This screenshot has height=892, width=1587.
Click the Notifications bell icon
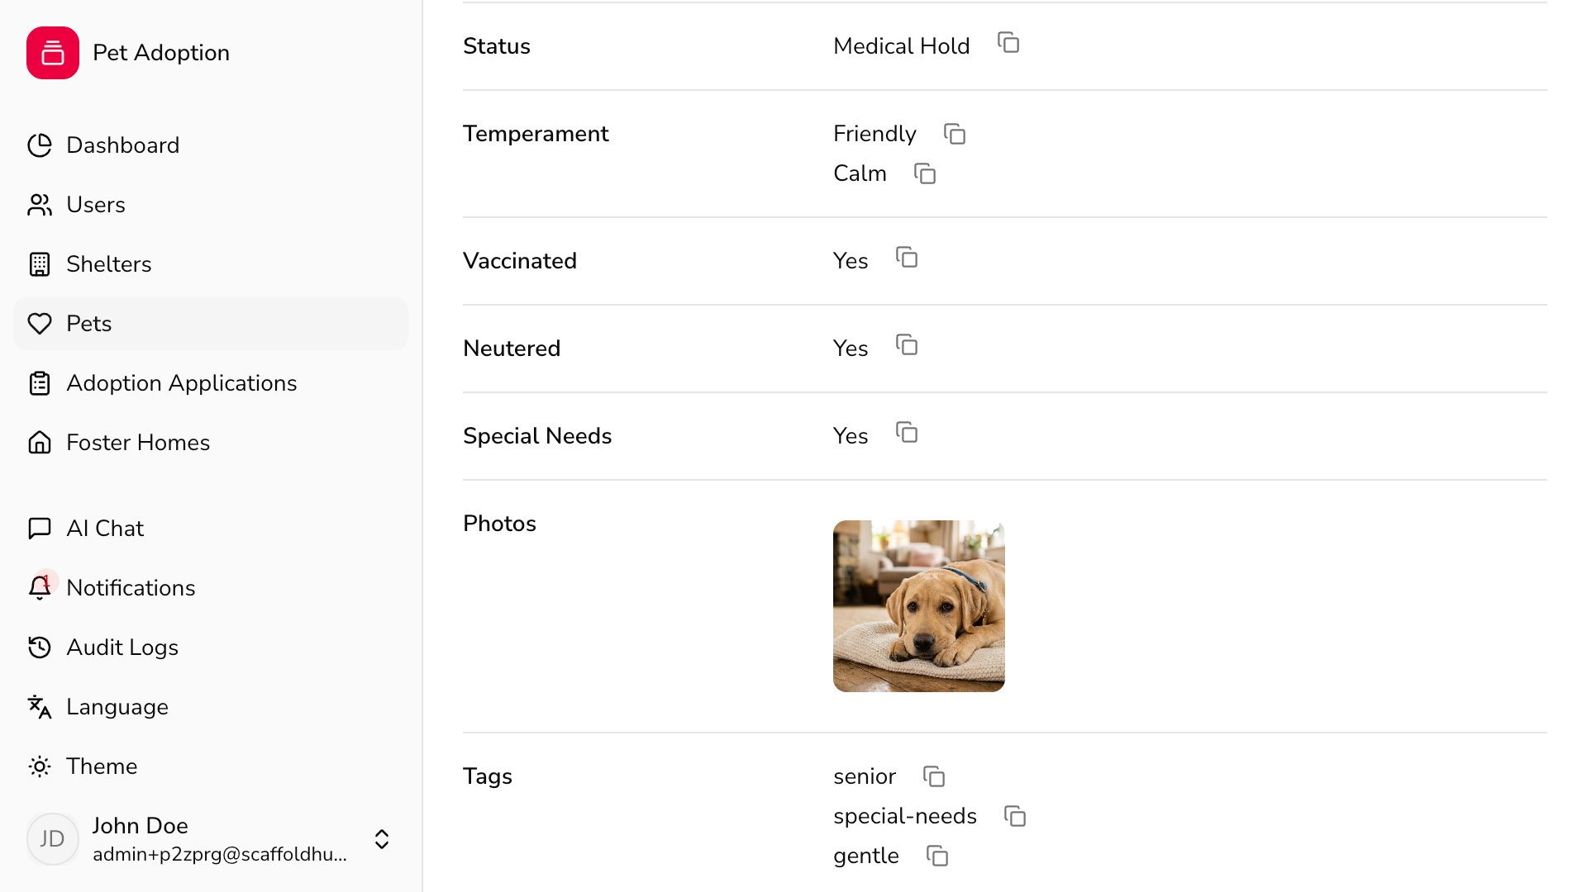[40, 587]
